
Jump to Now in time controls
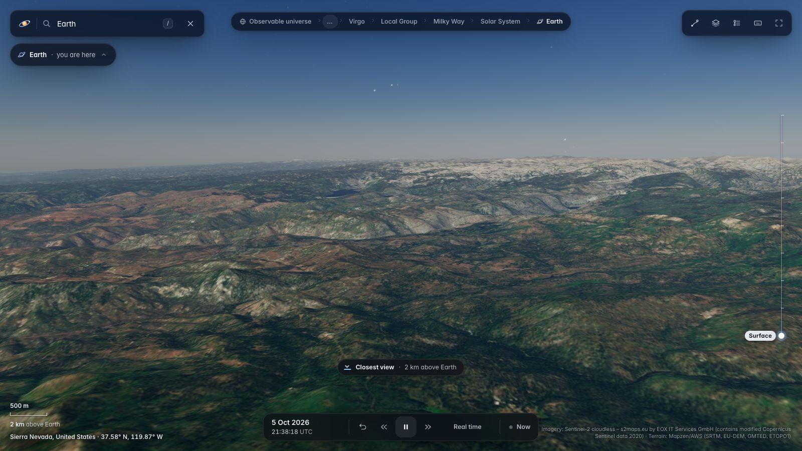(520, 427)
